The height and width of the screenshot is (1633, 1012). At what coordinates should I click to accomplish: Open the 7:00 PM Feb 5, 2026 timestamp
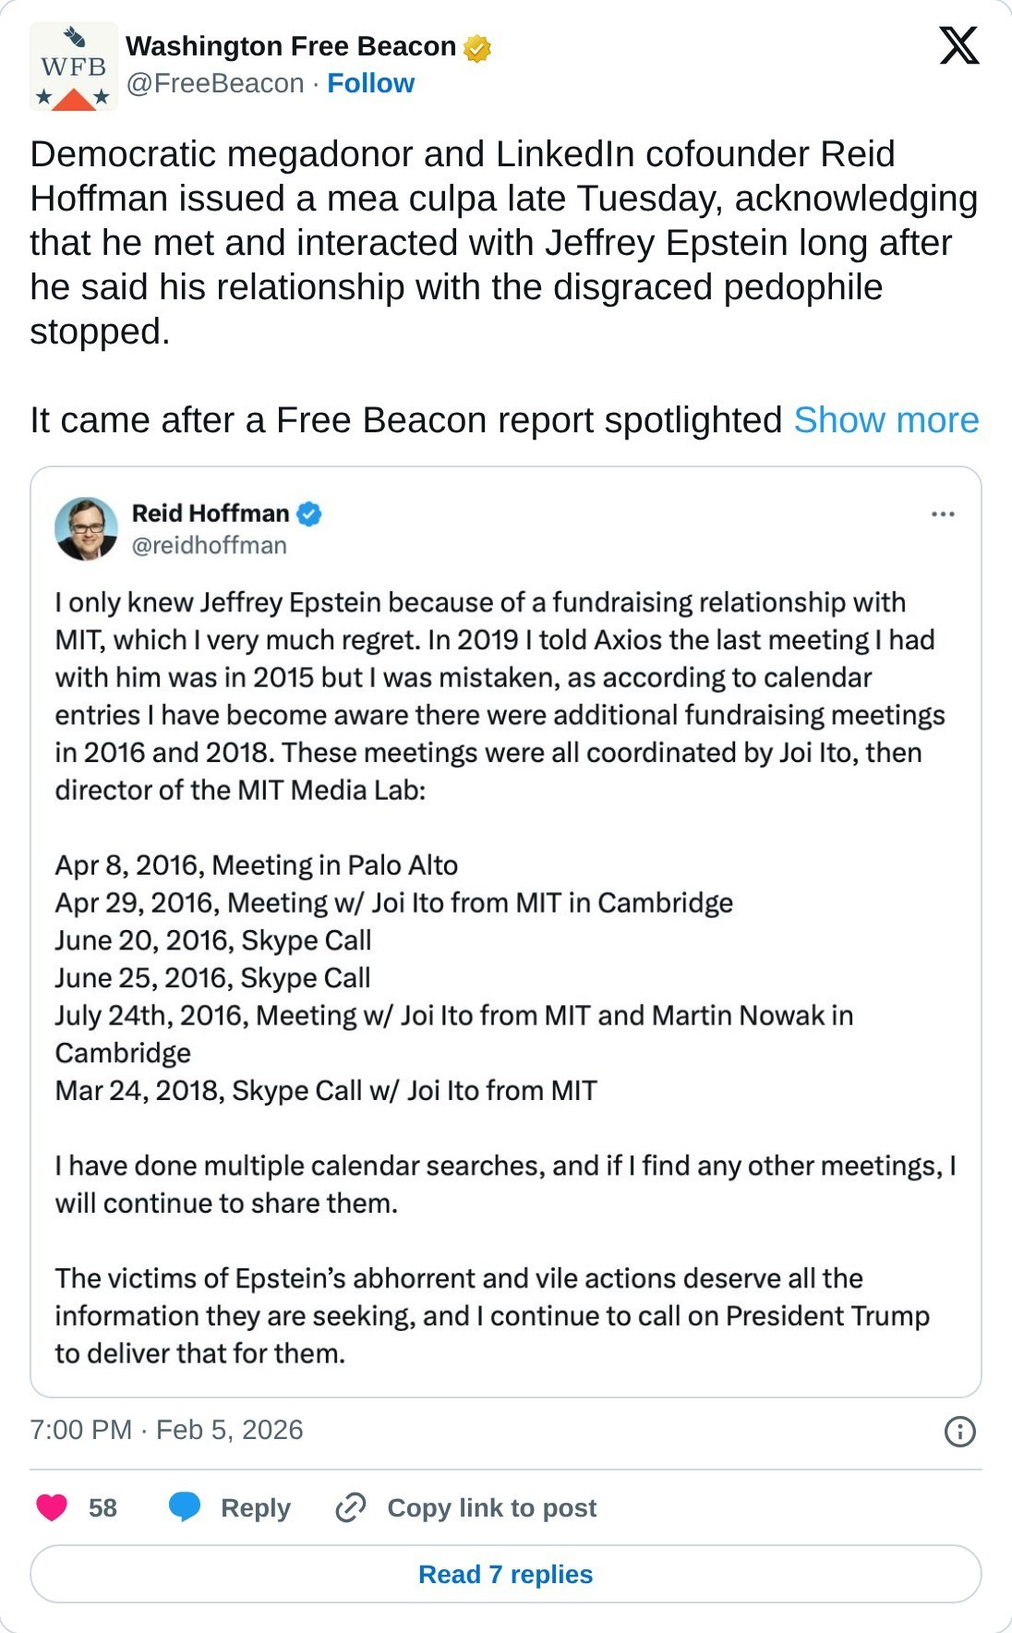[x=166, y=1430]
